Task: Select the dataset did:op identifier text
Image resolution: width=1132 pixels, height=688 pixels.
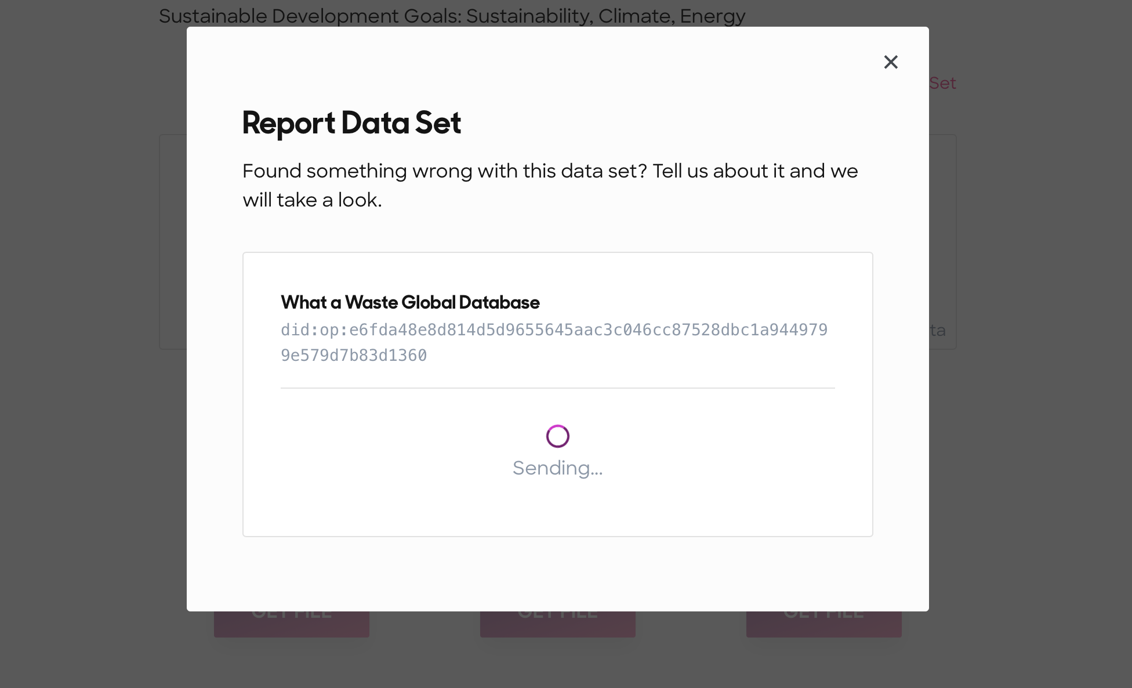Action: point(555,329)
